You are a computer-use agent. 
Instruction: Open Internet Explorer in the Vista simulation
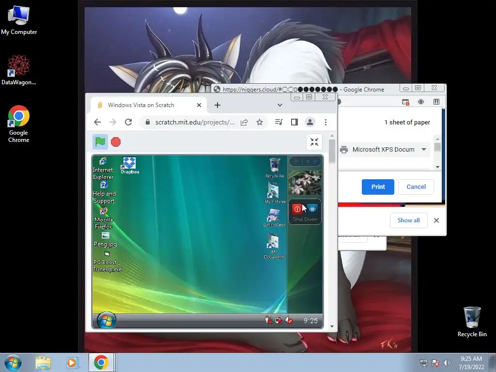103,169
